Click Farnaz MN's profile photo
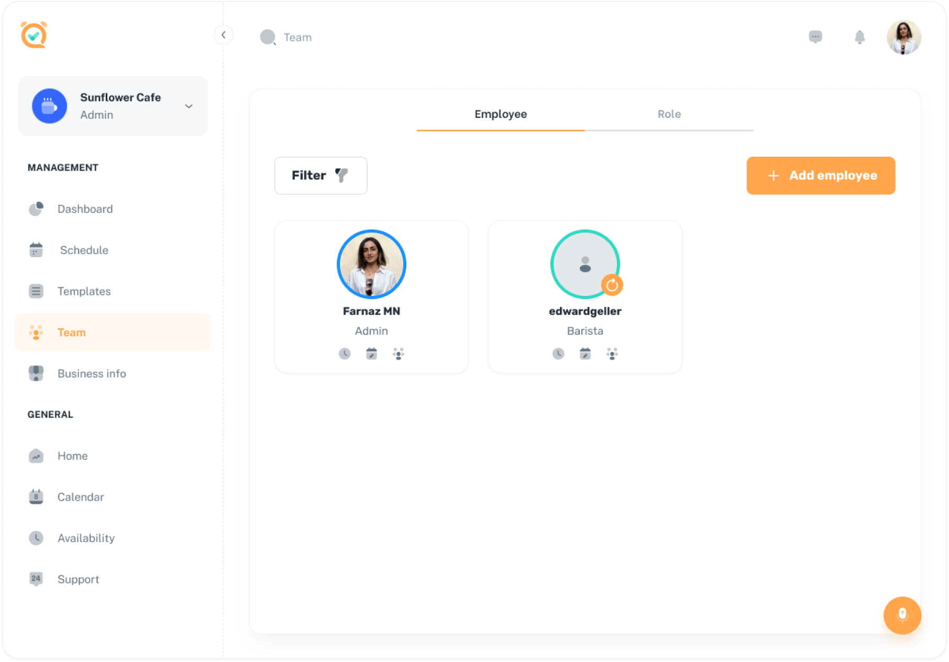Screen dimensions: 949x662 pyautogui.click(x=371, y=264)
